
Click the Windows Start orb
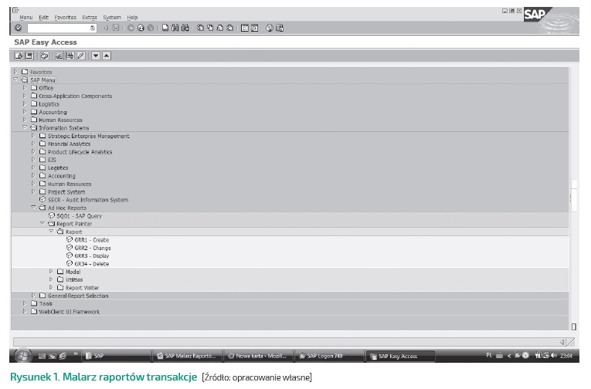point(23,356)
